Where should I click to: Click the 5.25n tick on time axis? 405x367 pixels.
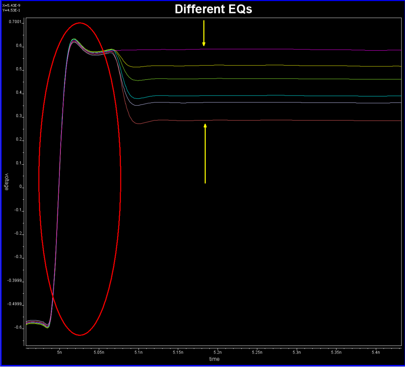257,353
